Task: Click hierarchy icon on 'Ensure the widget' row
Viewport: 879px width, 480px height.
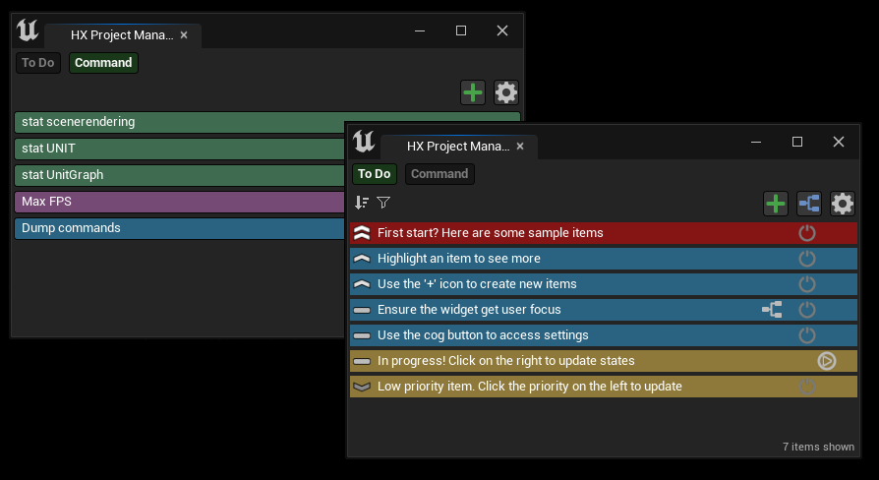Action: [x=772, y=310]
